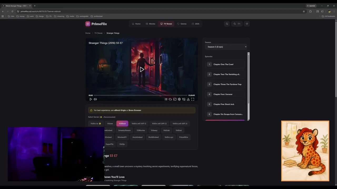Open a new browser tab with plus
The image size is (337, 189).
34,6
